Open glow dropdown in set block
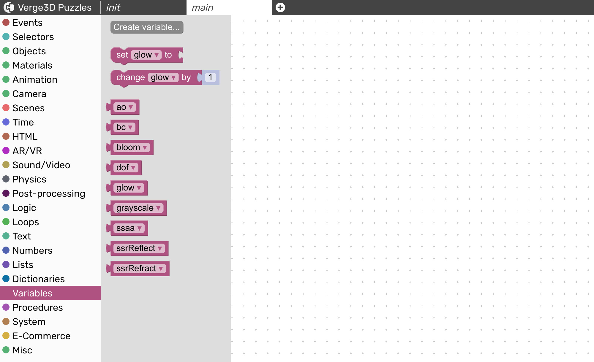This screenshot has height=362, width=594. click(156, 55)
